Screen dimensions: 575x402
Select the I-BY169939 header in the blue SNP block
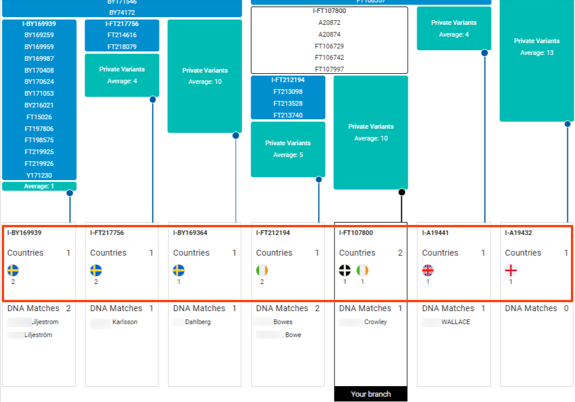(39, 24)
